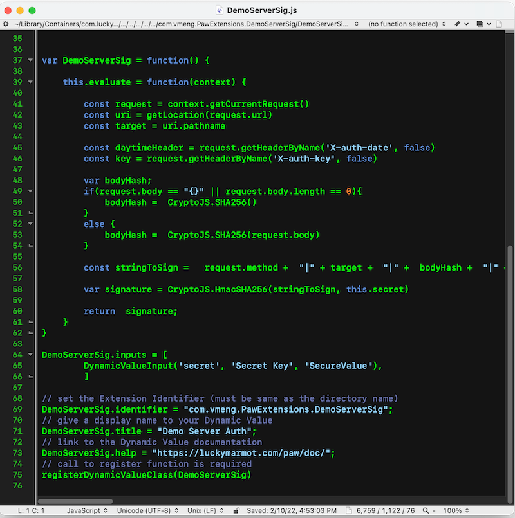Open the '(no function selected)' function popup

[x=407, y=24]
